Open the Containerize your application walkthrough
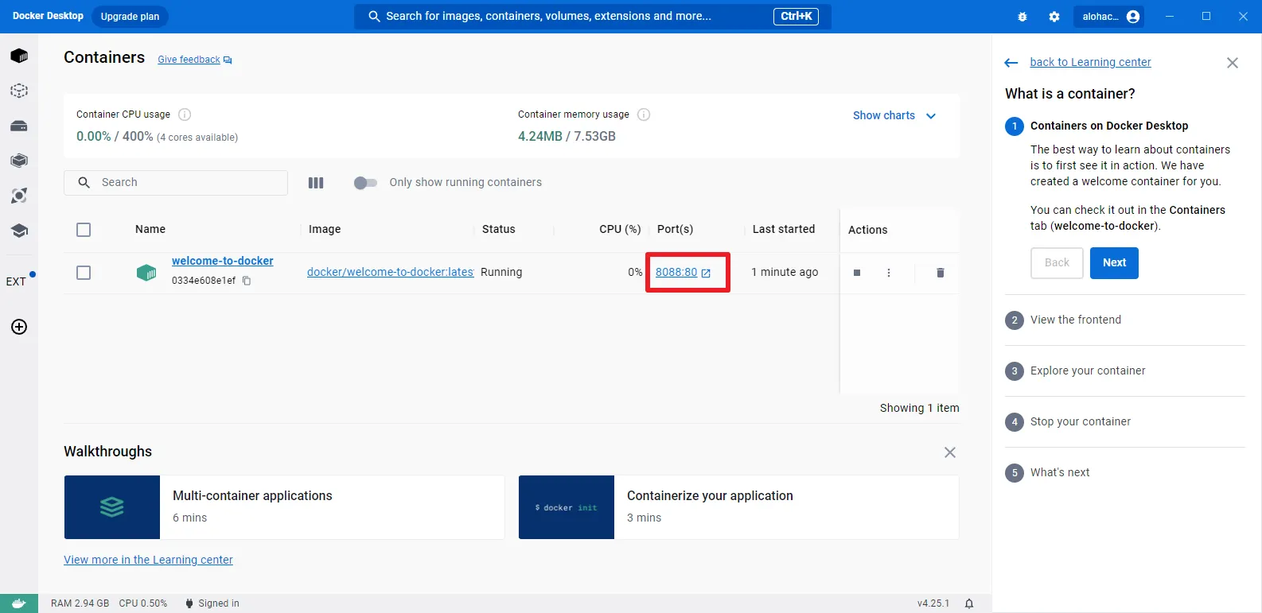 tap(738, 507)
